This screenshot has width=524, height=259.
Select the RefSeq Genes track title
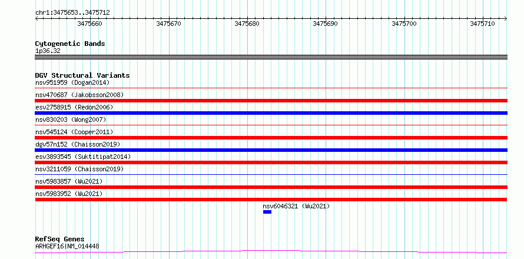pyautogui.click(x=60, y=240)
